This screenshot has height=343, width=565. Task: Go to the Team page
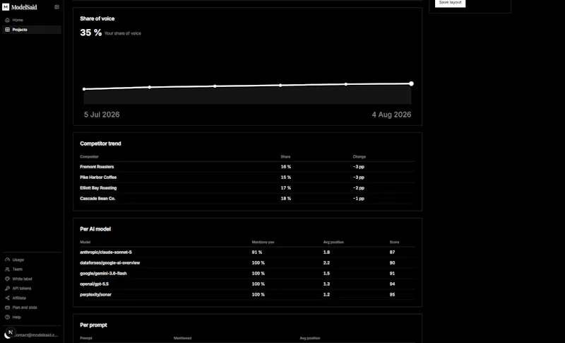32,269
